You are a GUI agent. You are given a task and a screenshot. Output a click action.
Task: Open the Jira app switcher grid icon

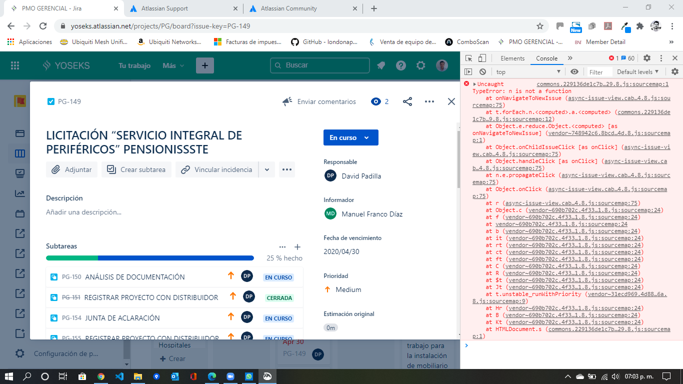tap(15, 65)
